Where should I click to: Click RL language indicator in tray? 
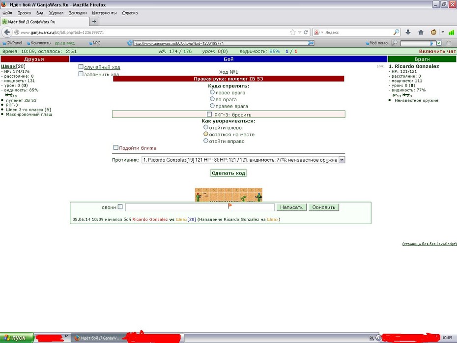coord(371,338)
